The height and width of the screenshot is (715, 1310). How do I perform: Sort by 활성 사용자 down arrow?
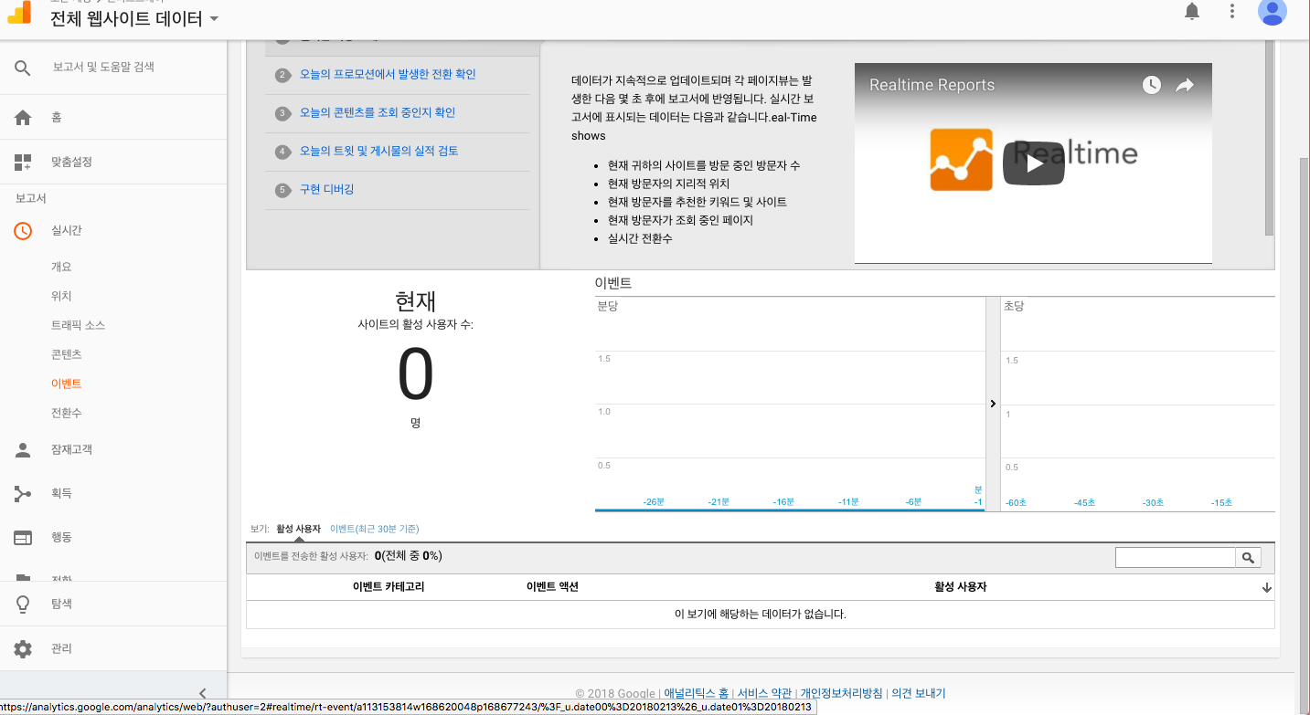tap(1266, 588)
